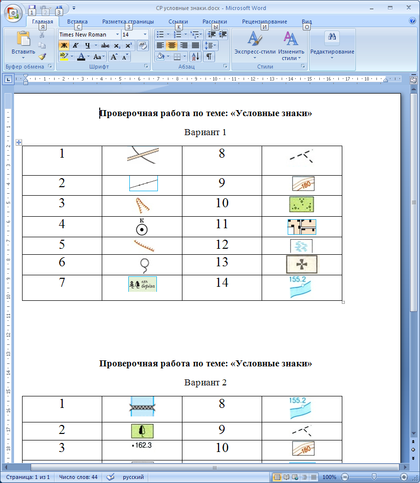Screen dimensions: 420x483
Task: Switch to Web Layout view
Action: click(x=295, y=477)
